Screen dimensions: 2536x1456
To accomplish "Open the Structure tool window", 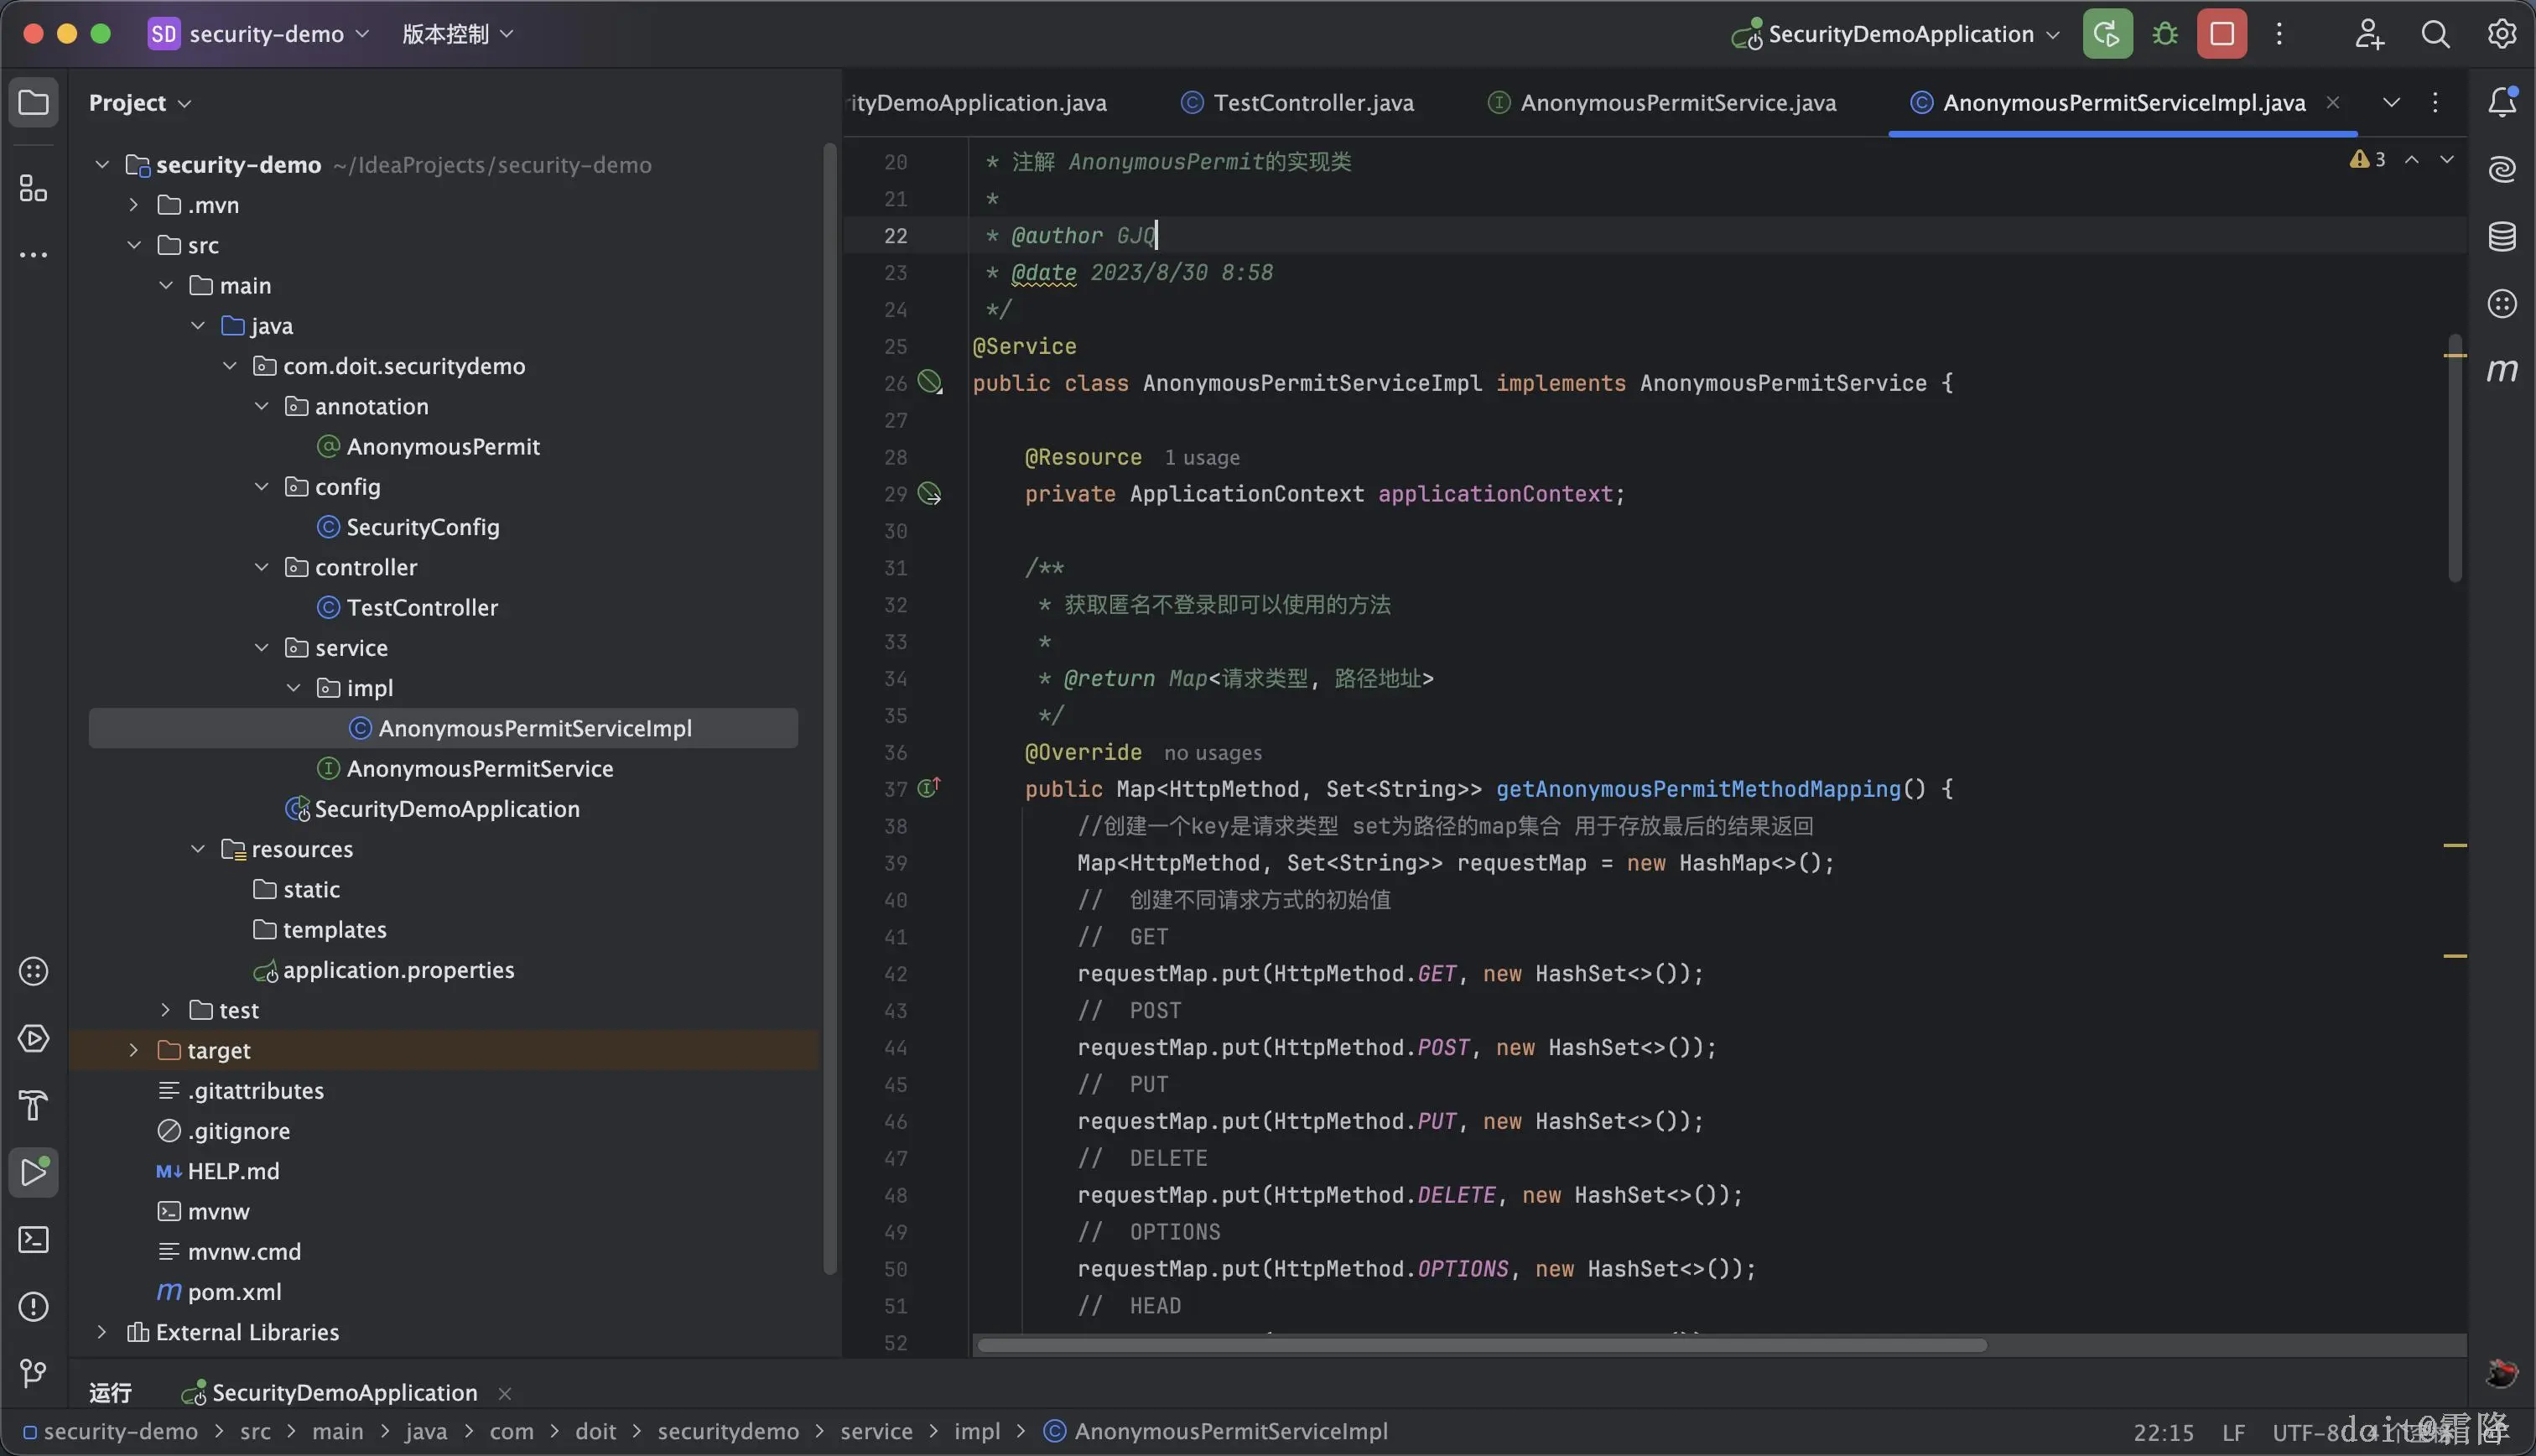I will tap(33, 188).
